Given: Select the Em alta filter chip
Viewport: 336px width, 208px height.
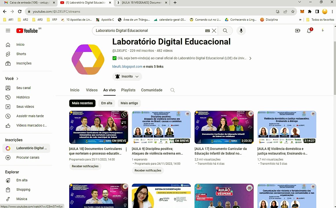Looking at the screenshot, I should [107, 103].
